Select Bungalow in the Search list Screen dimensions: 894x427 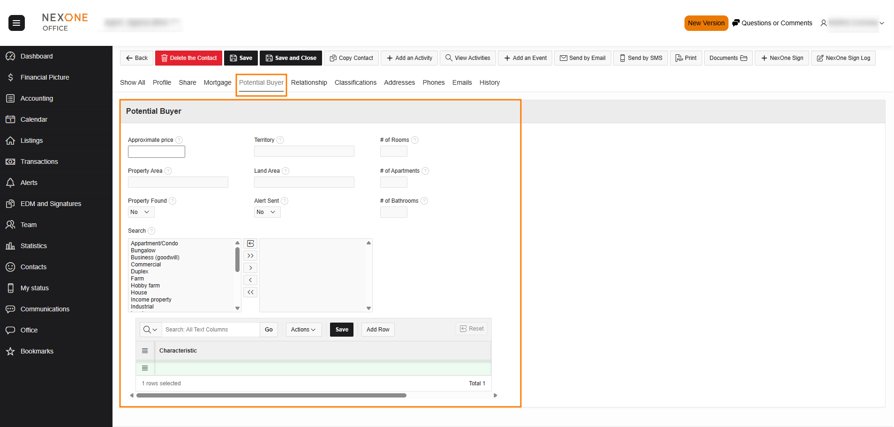point(143,250)
